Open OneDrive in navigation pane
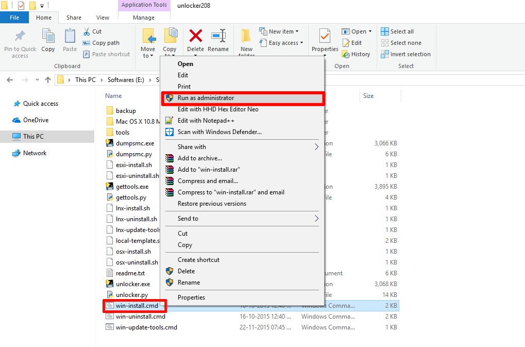The width and height of the screenshot is (525, 347). click(x=31, y=120)
